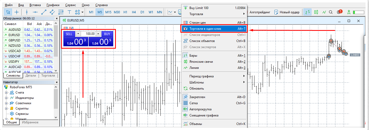Click the LVL signal icon
This screenshot has height=130, width=369.
coord(349,12)
